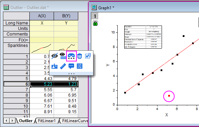Expand the mini toolbar three-dots bar
The image size is (199, 127).
pyautogui.click(x=71, y=74)
